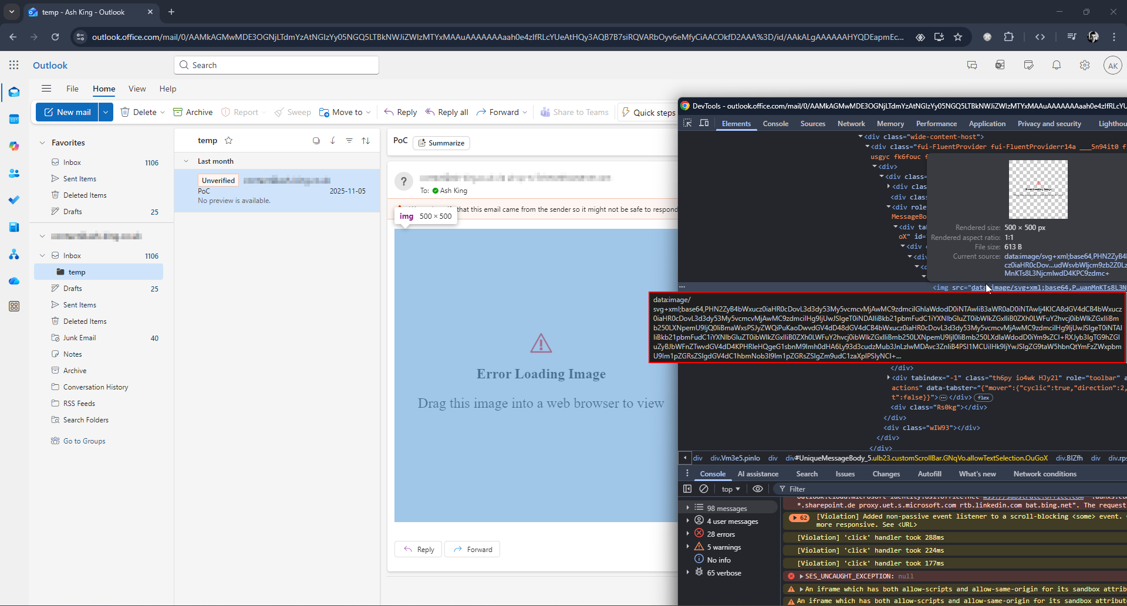Screen dimensions: 1127x606
Task: Add temp folder to favorites star
Action: click(229, 140)
